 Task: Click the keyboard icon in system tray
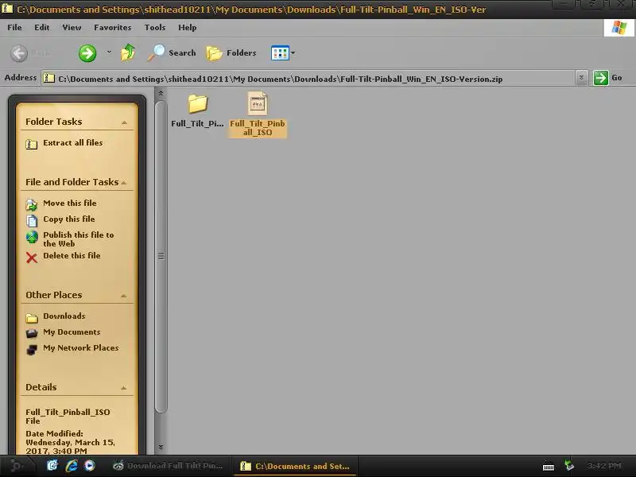[x=549, y=467]
